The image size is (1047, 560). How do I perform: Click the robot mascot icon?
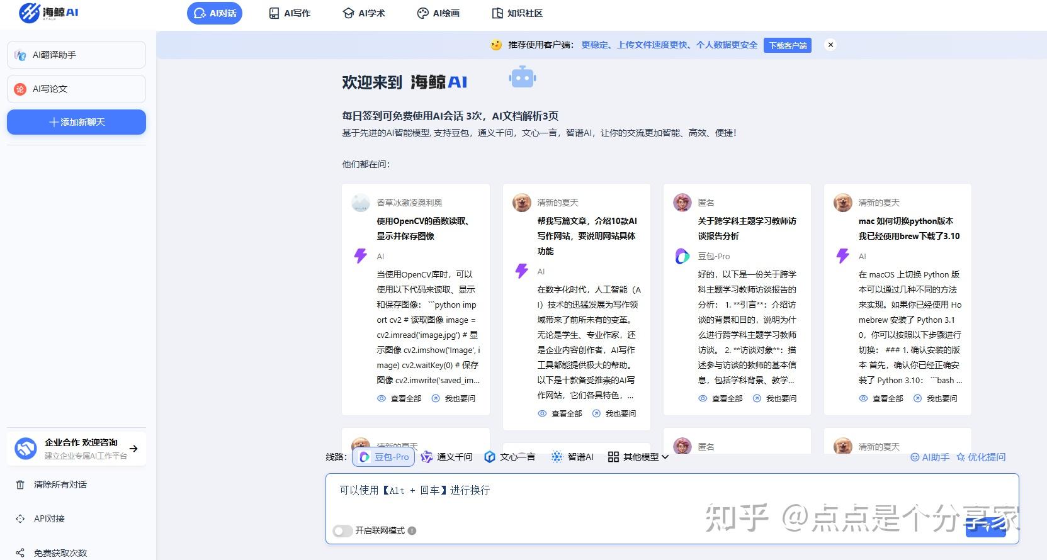523,78
